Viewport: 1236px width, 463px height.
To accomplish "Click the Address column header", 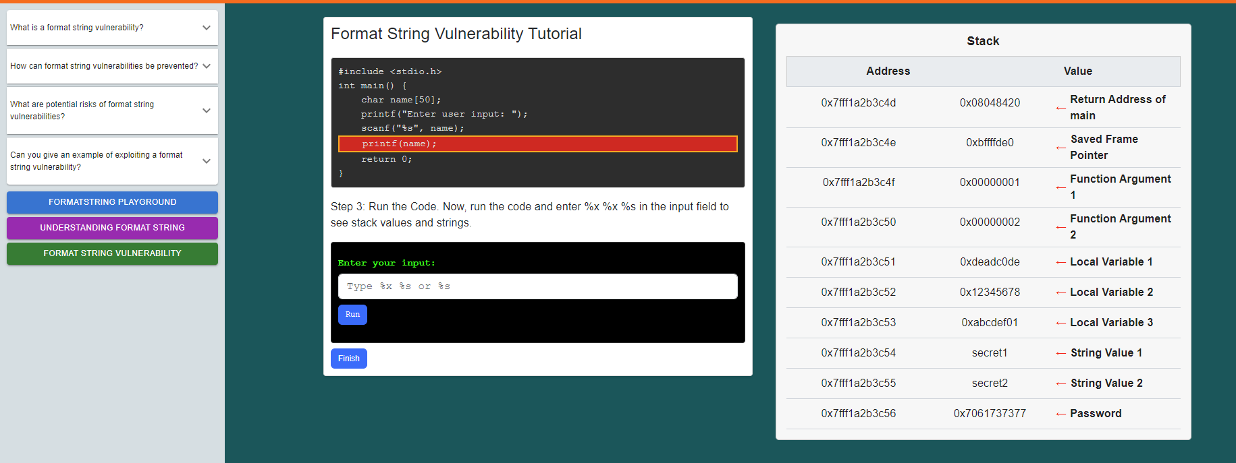I will (x=888, y=71).
